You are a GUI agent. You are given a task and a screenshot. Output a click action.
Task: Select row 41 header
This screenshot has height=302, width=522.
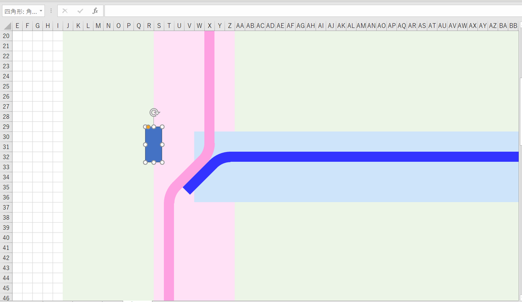click(x=6, y=248)
